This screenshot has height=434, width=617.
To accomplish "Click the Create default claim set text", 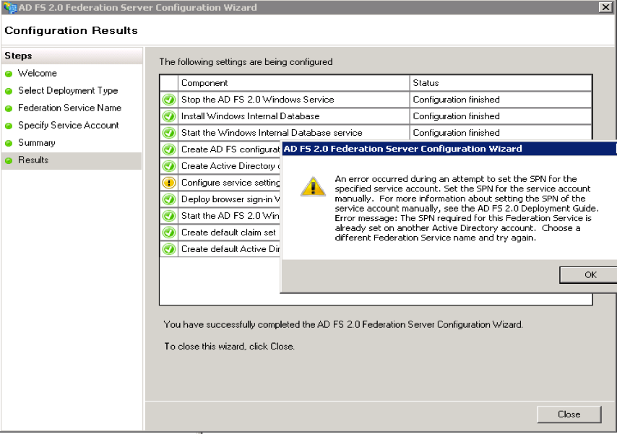I will [x=228, y=232].
